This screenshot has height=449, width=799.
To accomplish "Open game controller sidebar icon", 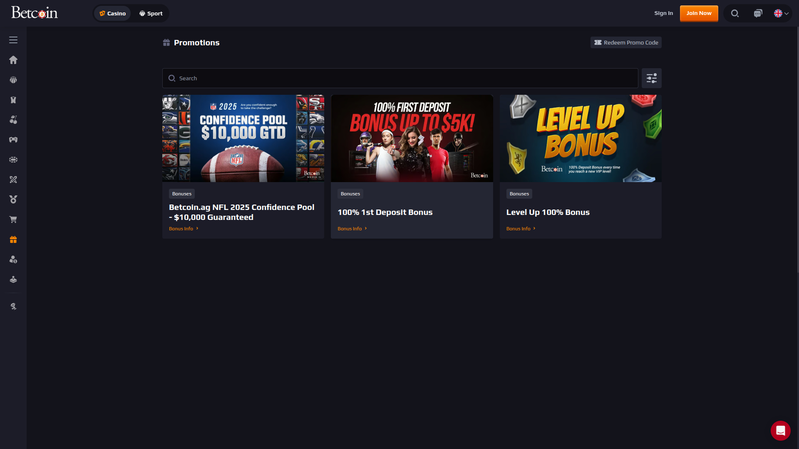I will 13,140.
